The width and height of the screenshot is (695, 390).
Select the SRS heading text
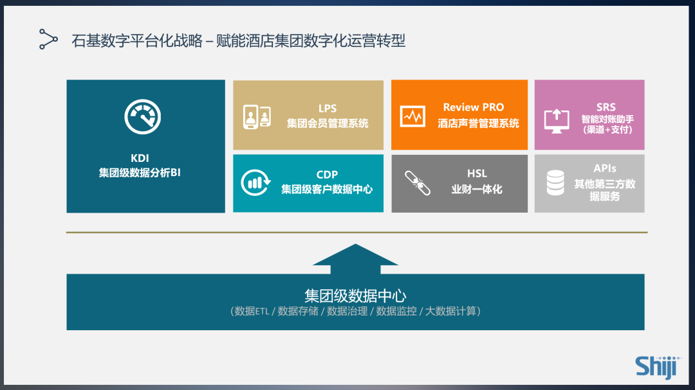606,107
